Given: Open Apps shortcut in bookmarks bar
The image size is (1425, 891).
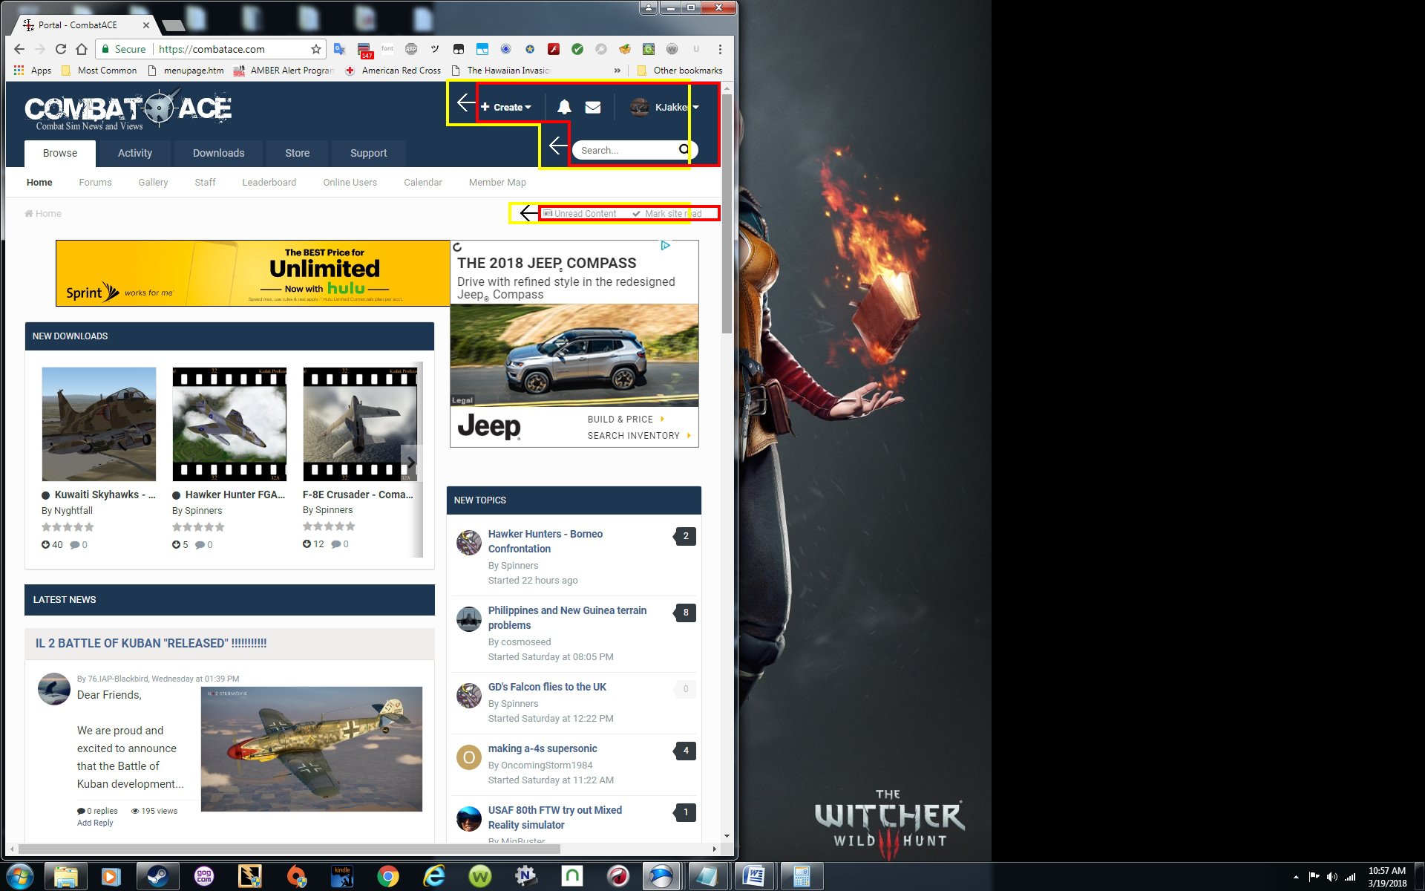Looking at the screenshot, I should pos(33,71).
